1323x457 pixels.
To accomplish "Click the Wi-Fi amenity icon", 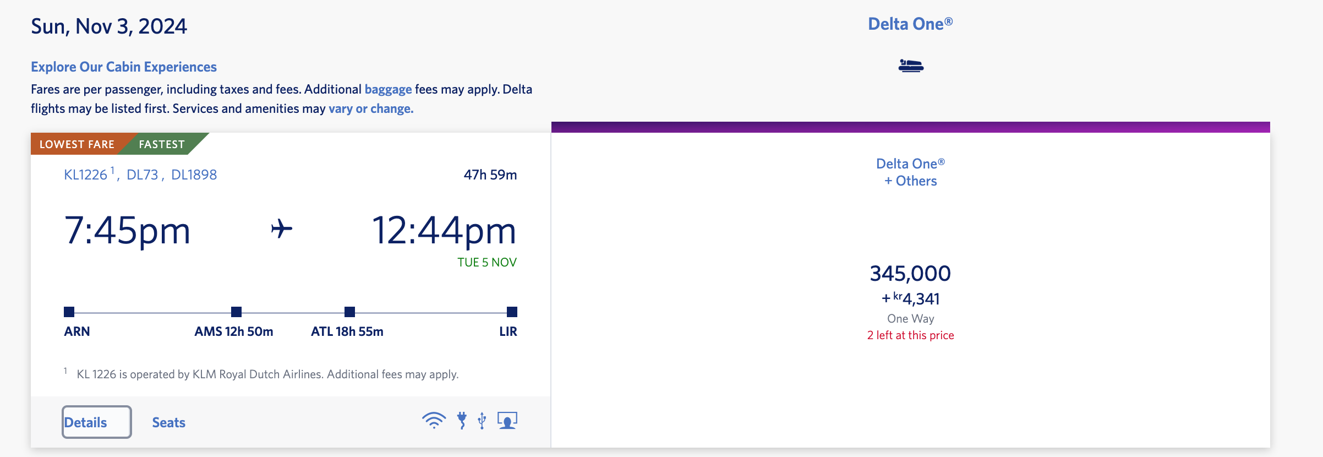I will 434,421.
